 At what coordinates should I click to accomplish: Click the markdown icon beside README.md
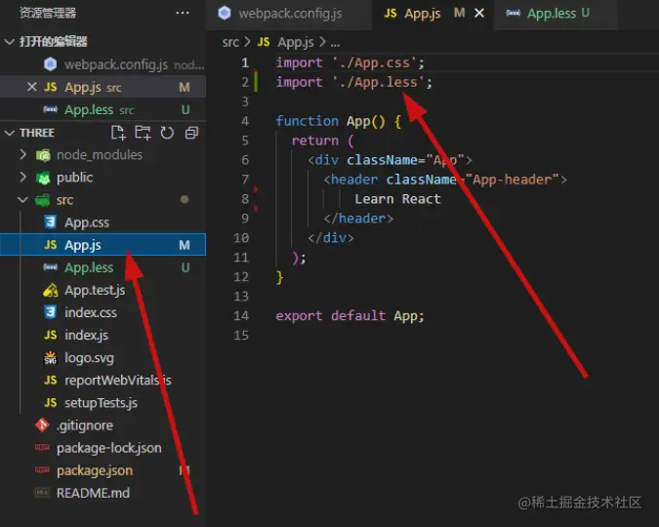[x=42, y=493]
